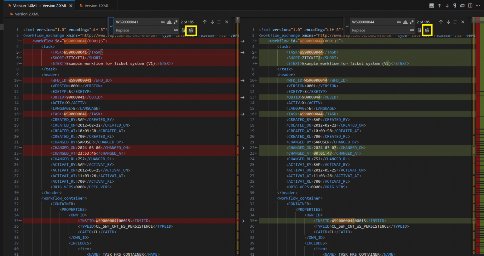Click the Replace All icon in right editor
The image size is (484, 256).
click(427, 30)
